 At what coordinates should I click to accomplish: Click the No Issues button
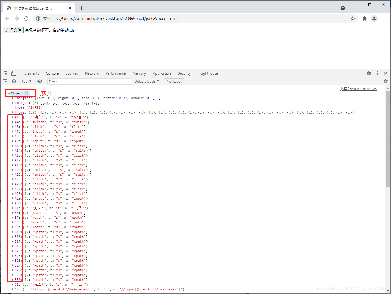coord(174,82)
